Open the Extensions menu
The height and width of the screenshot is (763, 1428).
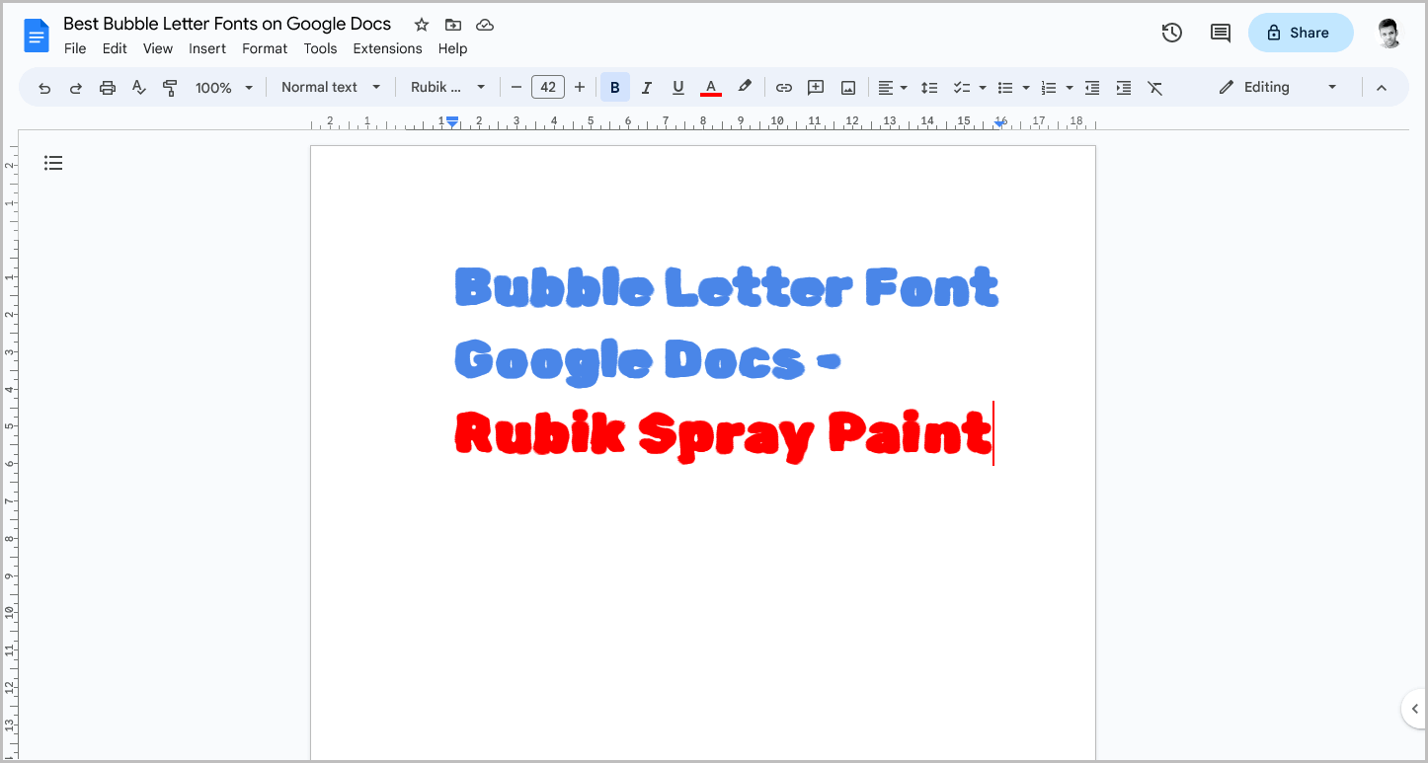[x=387, y=48]
